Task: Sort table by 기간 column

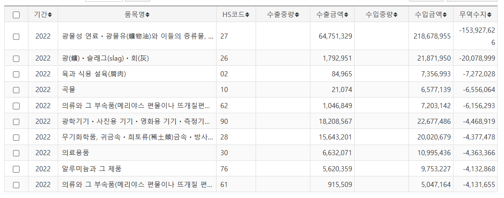Action: (x=43, y=14)
